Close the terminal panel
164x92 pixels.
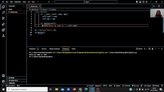pos(162,49)
